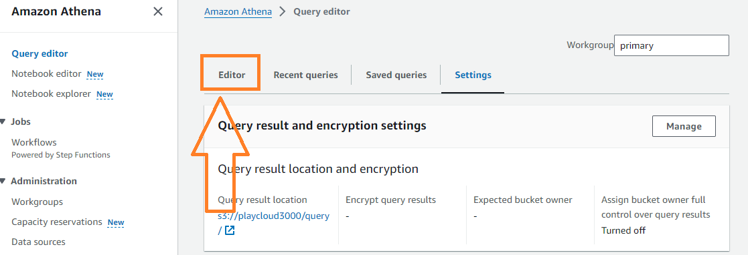Collapse the Jobs section arrow
Image resolution: width=748 pixels, height=255 pixels.
click(3, 121)
